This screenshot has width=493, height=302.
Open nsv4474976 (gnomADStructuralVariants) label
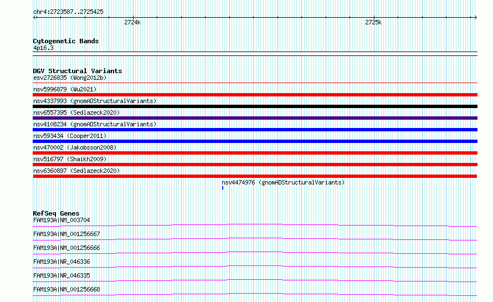pos(283,182)
